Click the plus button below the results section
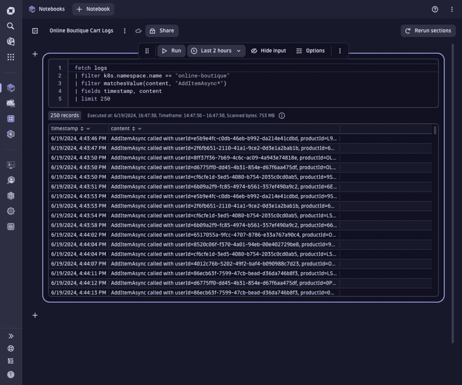Screen dimensions: 462x385 pos(35,315)
